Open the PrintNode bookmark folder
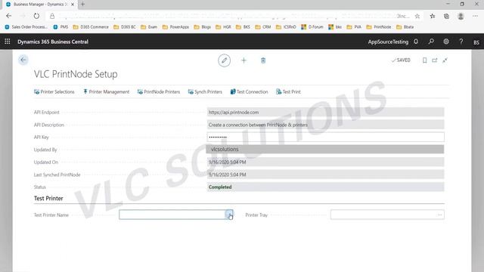 pos(379,27)
